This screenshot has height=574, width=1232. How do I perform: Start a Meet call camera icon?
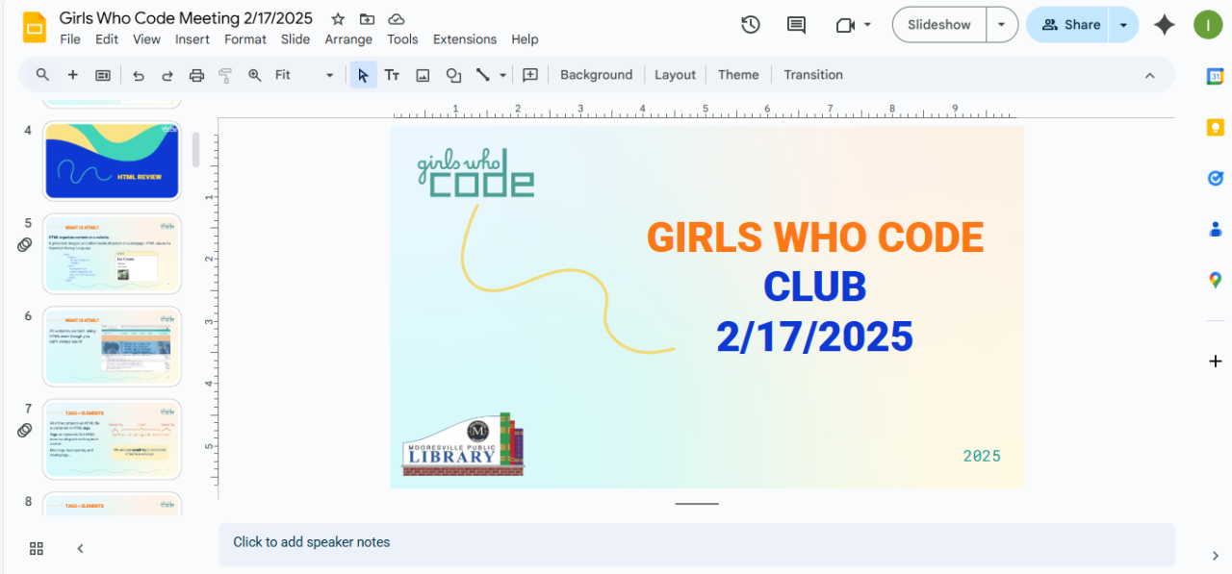[846, 25]
